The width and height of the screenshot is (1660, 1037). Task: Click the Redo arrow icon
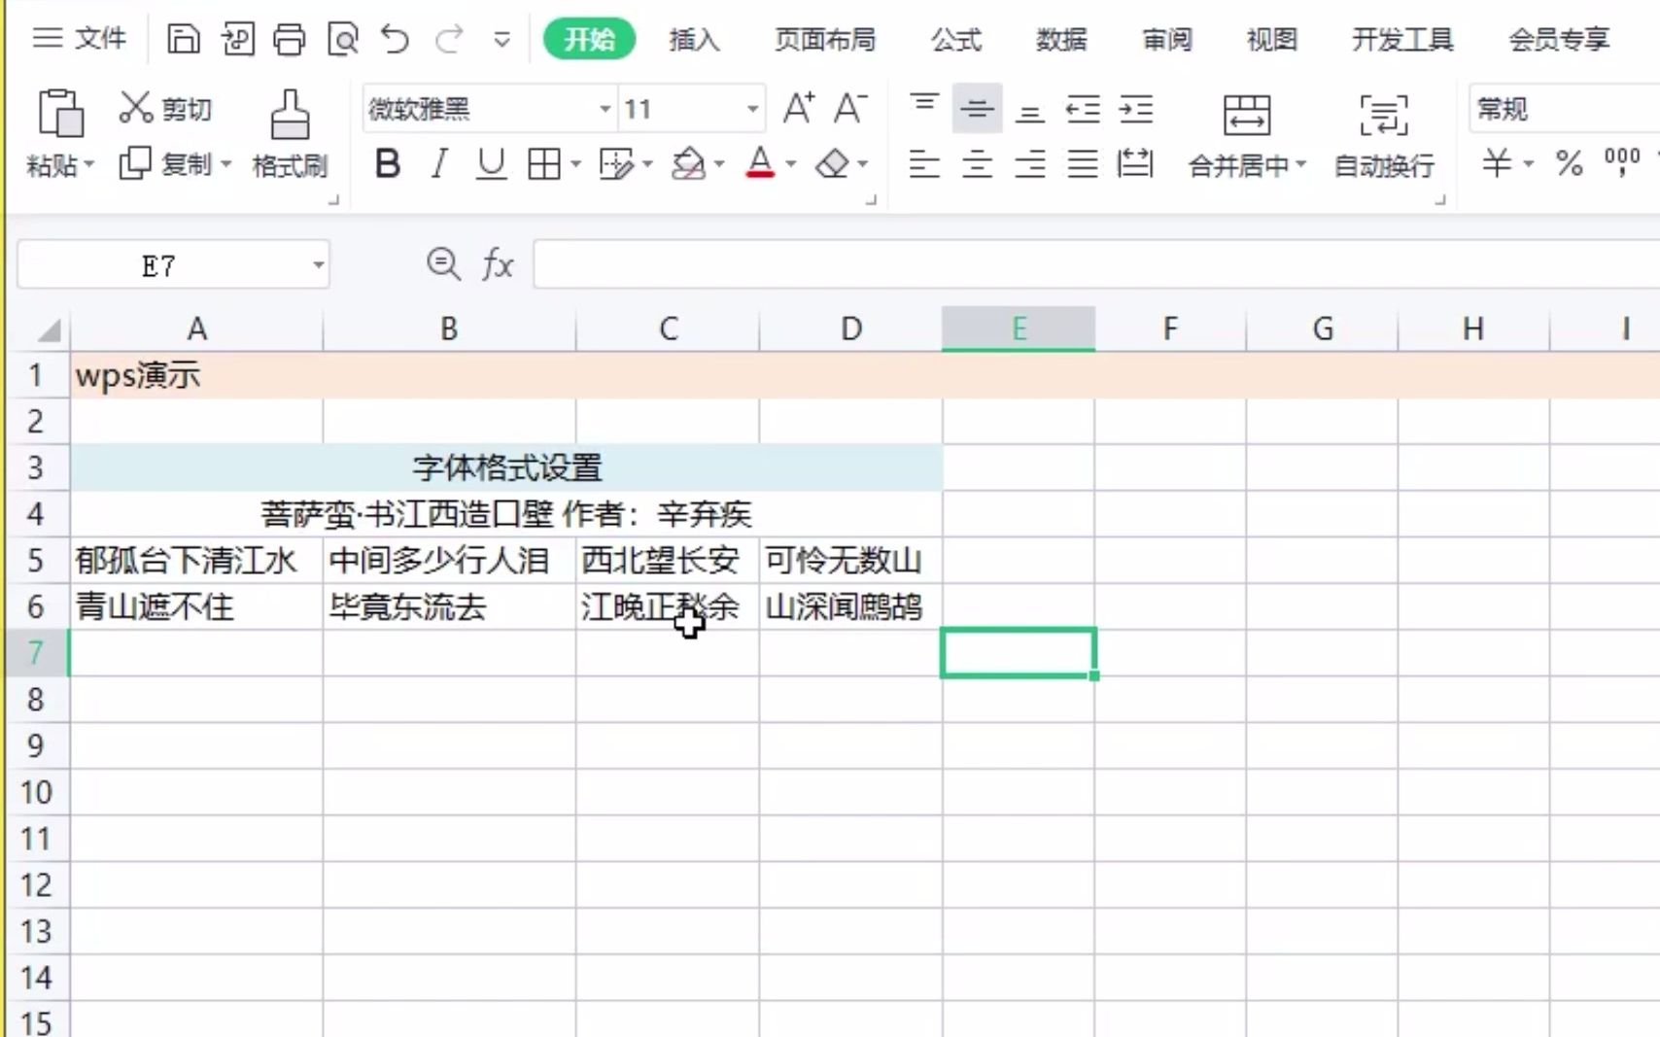click(449, 39)
